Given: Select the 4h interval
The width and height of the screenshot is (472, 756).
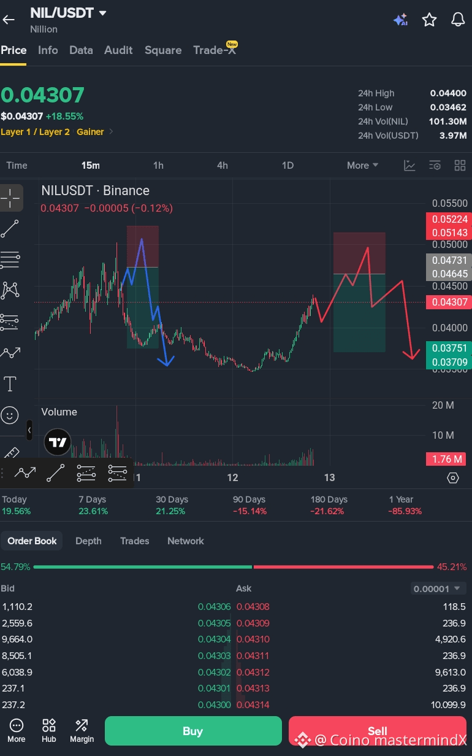Looking at the screenshot, I should (x=223, y=165).
